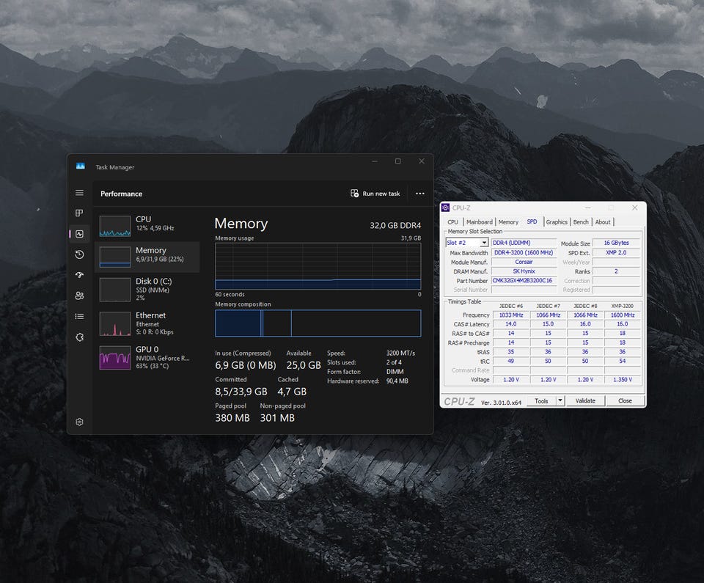Click the Memory usage graph in Task Manager
The width and height of the screenshot is (704, 583).
[x=318, y=266]
